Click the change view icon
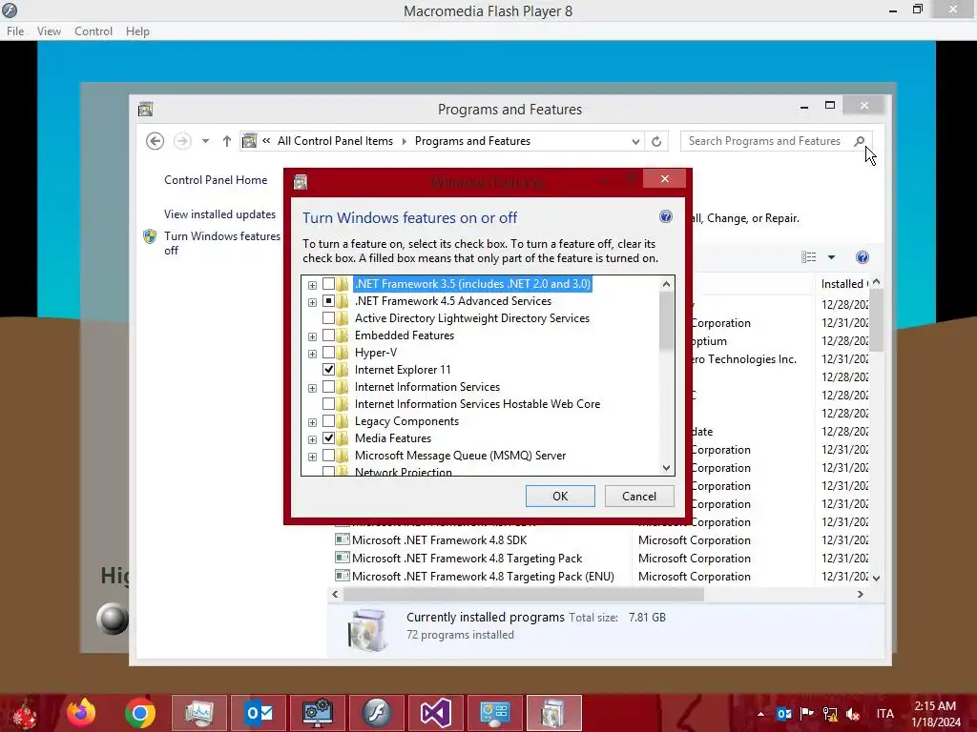 pyautogui.click(x=809, y=257)
